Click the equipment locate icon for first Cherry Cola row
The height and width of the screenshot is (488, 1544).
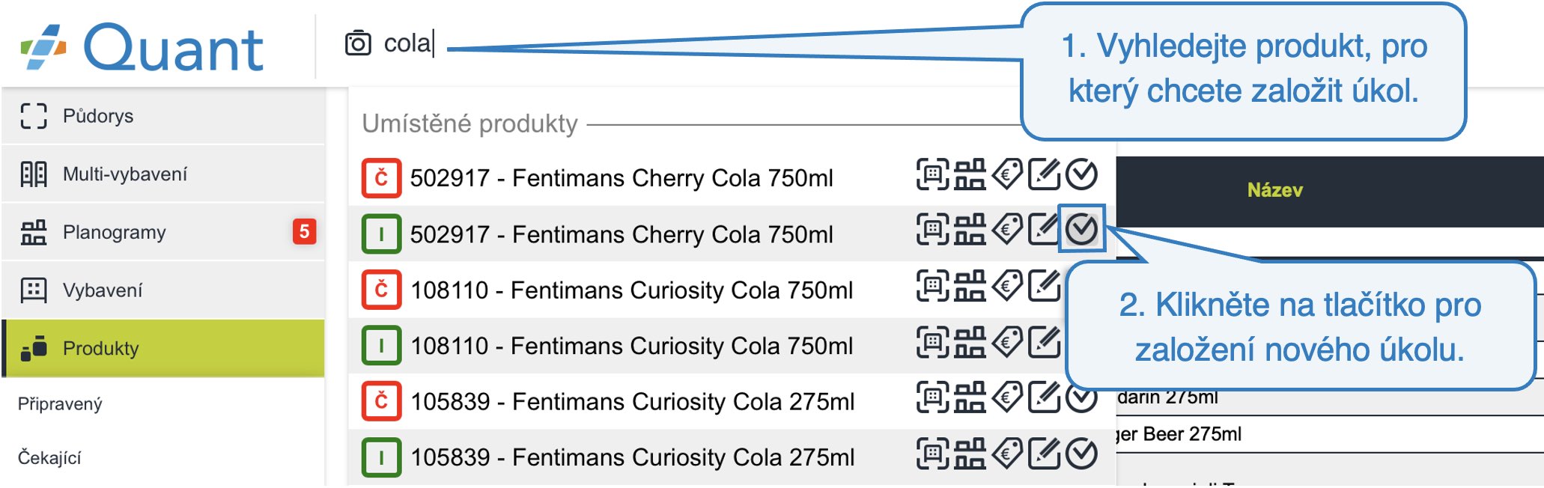tap(933, 174)
